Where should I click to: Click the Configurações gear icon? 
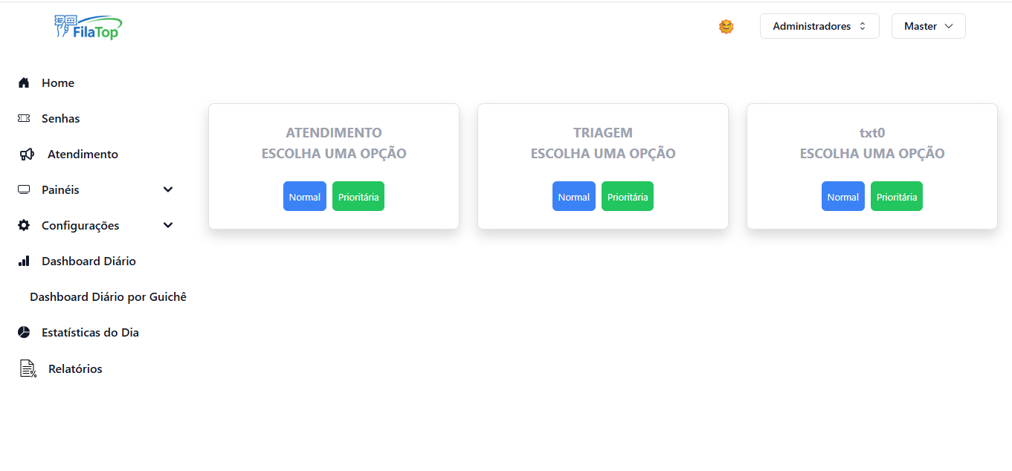click(x=24, y=226)
